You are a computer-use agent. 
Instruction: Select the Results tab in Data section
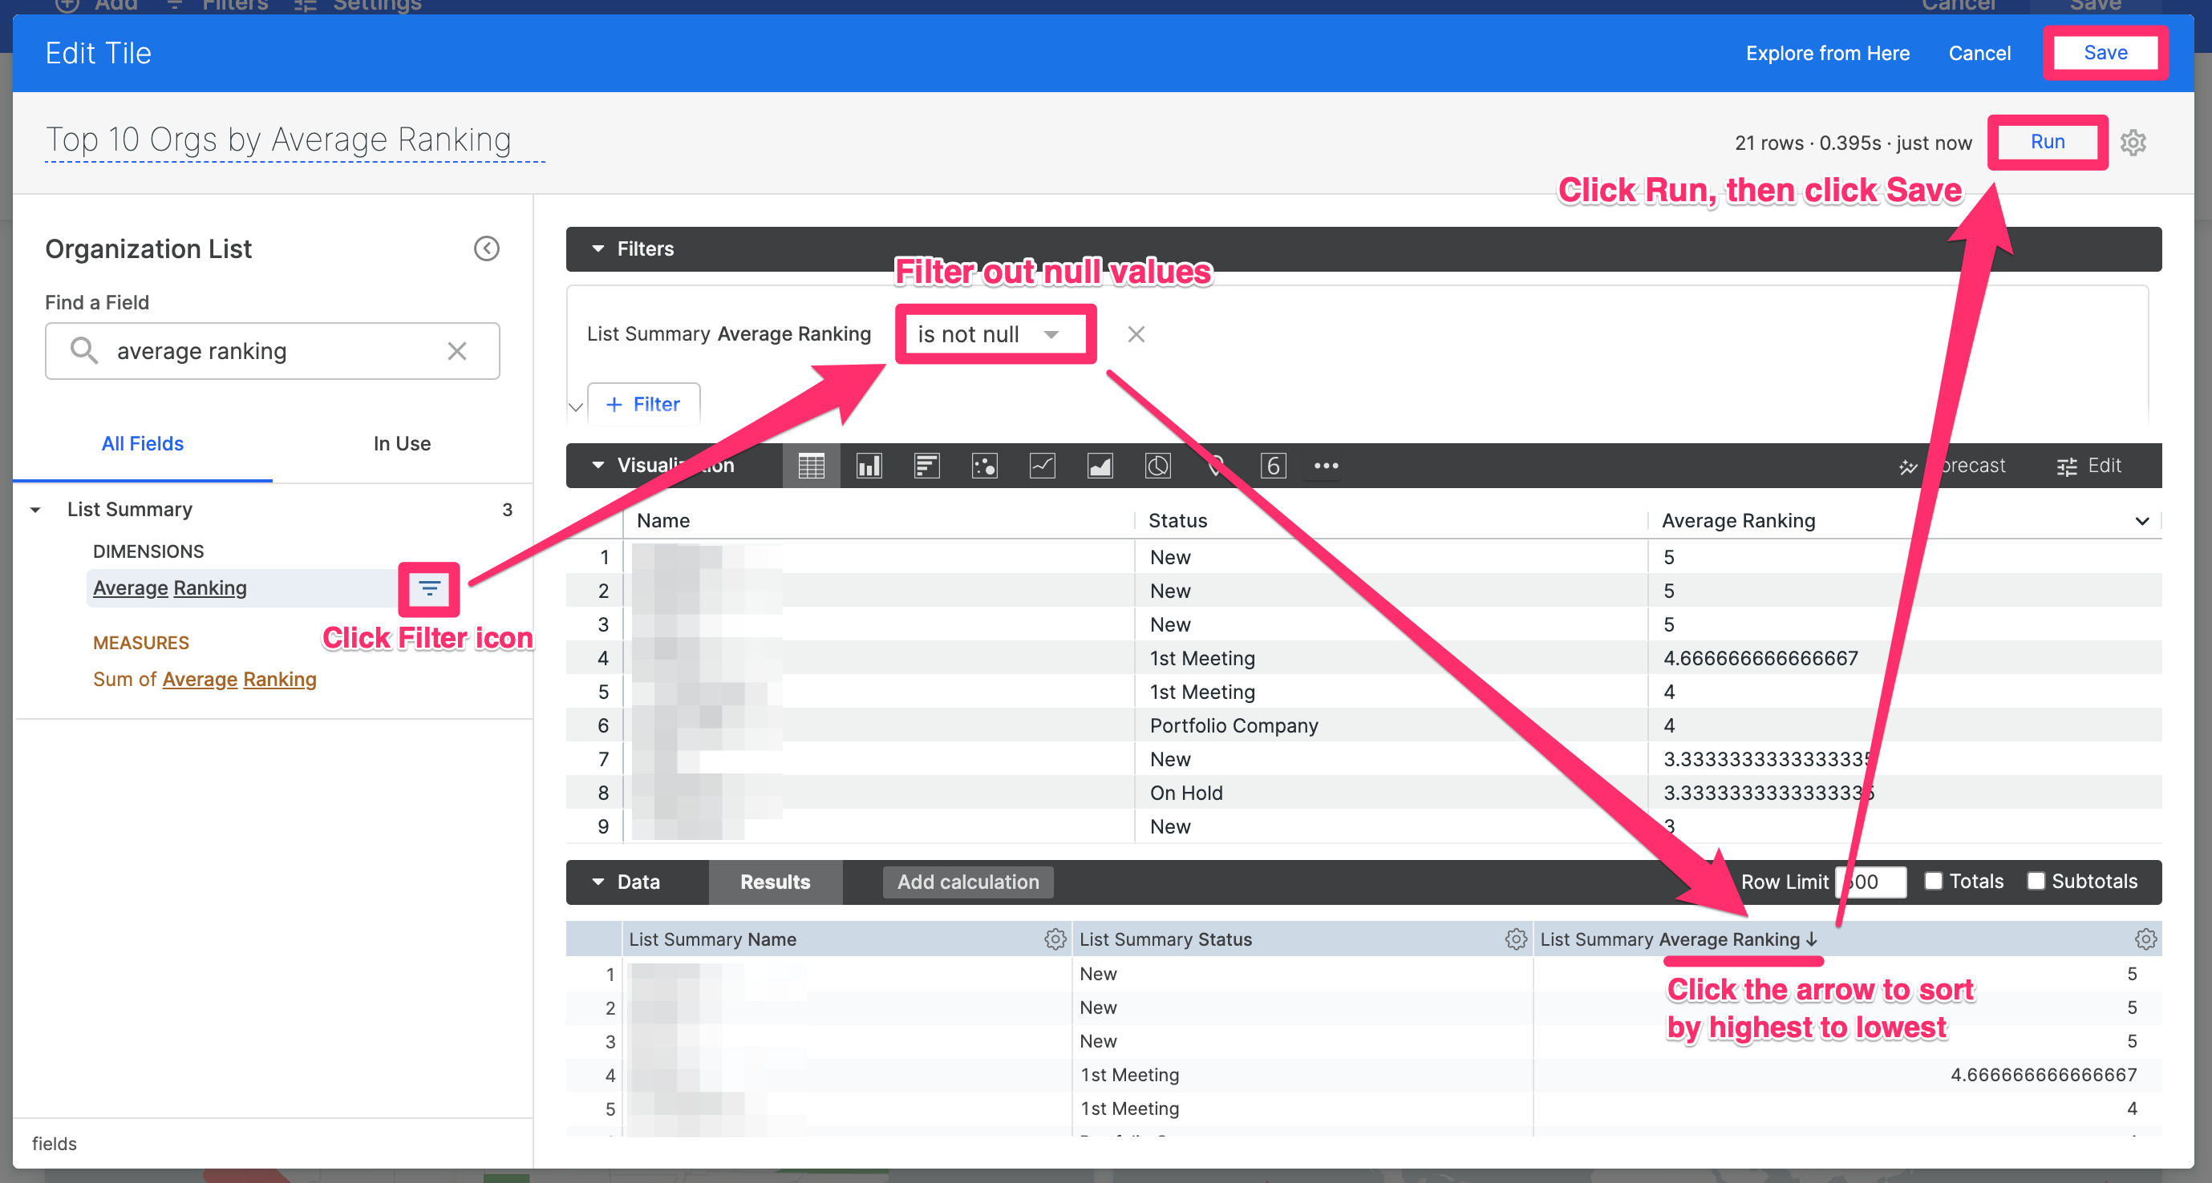(x=774, y=882)
